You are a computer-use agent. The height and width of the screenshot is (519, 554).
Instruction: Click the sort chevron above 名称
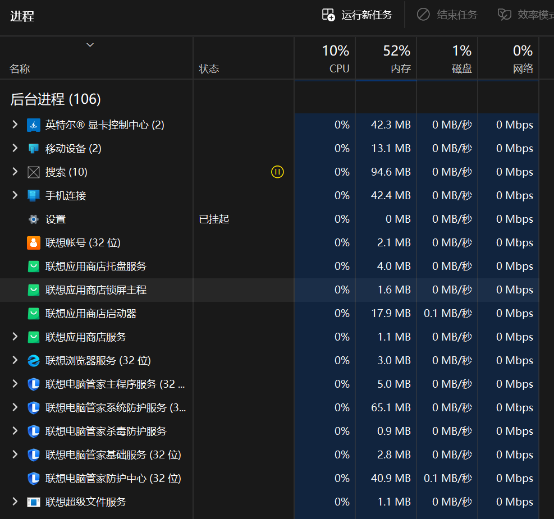90,45
